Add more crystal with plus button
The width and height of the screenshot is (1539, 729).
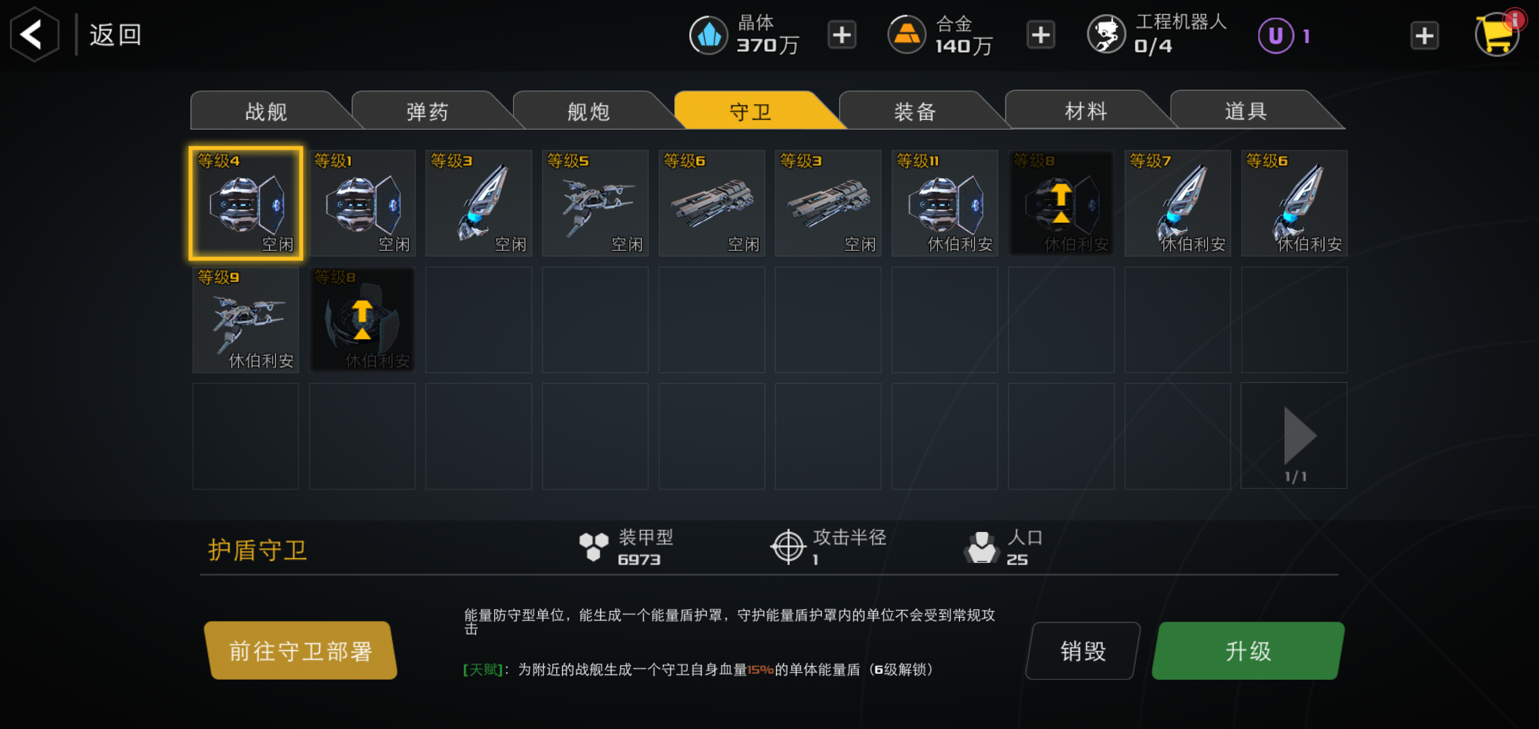tap(842, 35)
